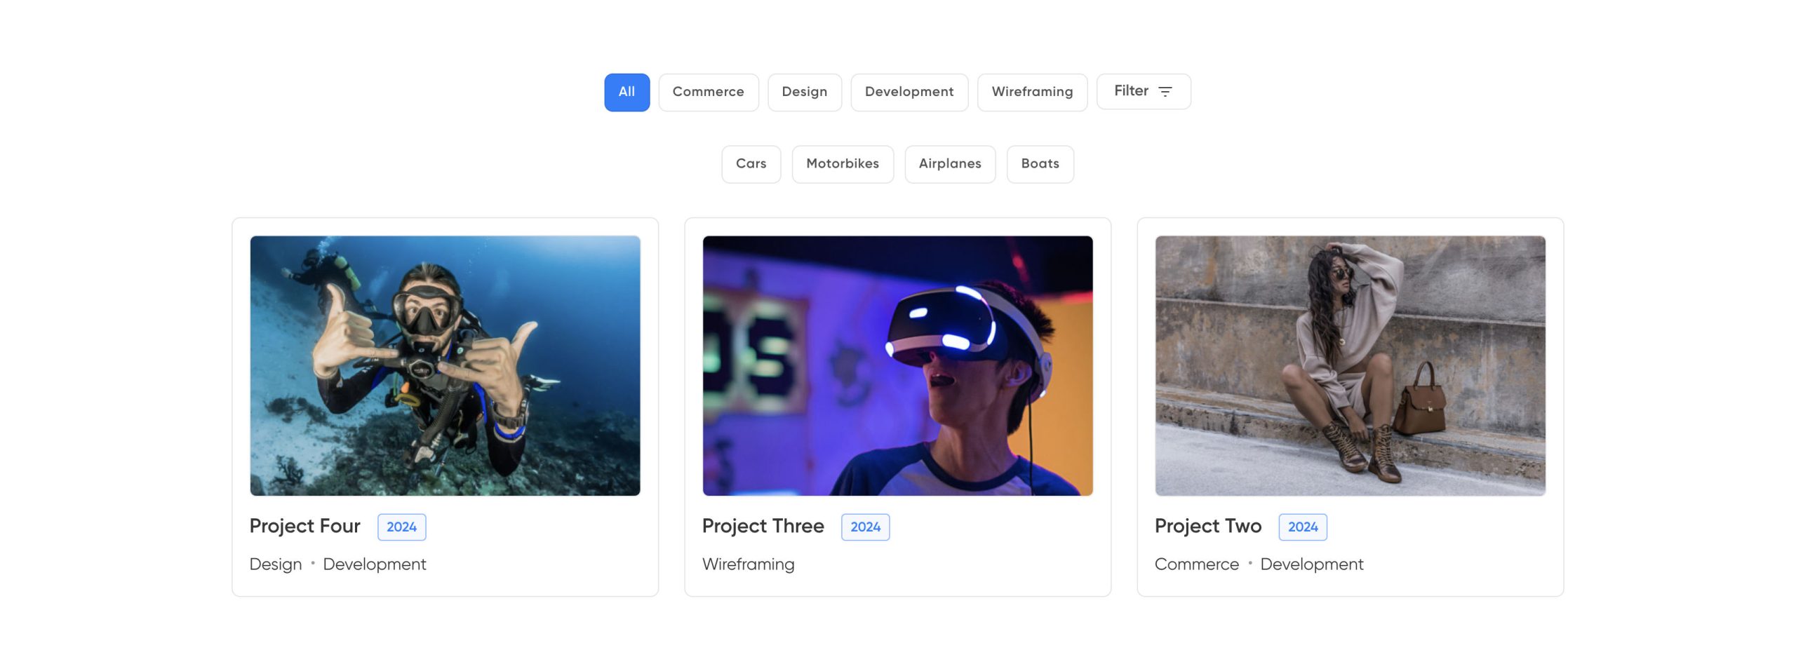Open the Project Four title link

[304, 526]
